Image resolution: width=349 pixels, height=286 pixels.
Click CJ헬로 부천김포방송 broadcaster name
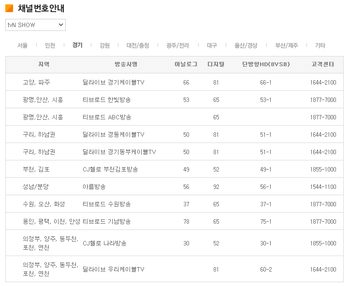[110, 170]
